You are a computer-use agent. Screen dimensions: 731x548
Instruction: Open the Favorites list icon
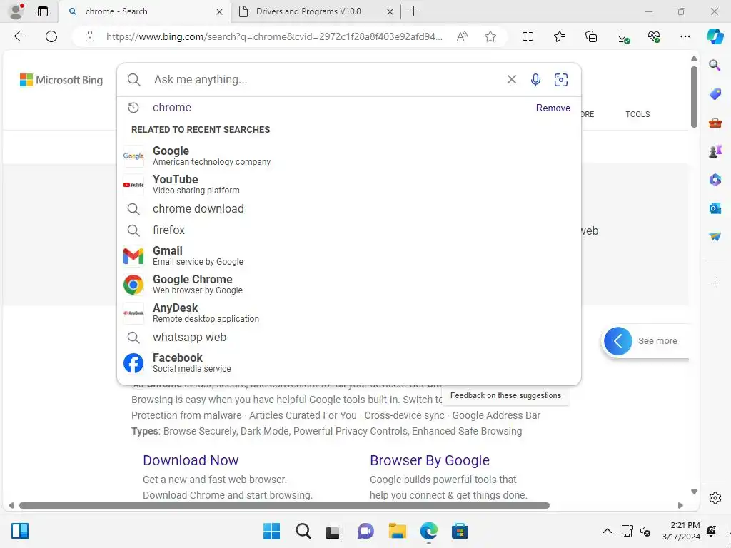pyautogui.click(x=560, y=36)
